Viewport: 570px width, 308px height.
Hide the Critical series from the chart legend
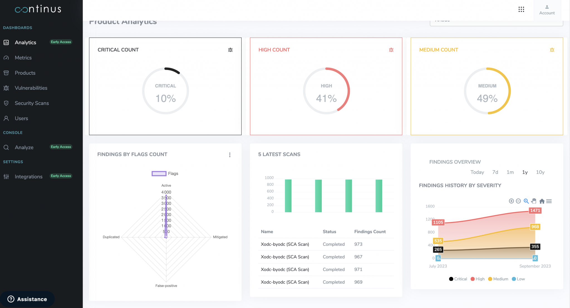(458, 279)
